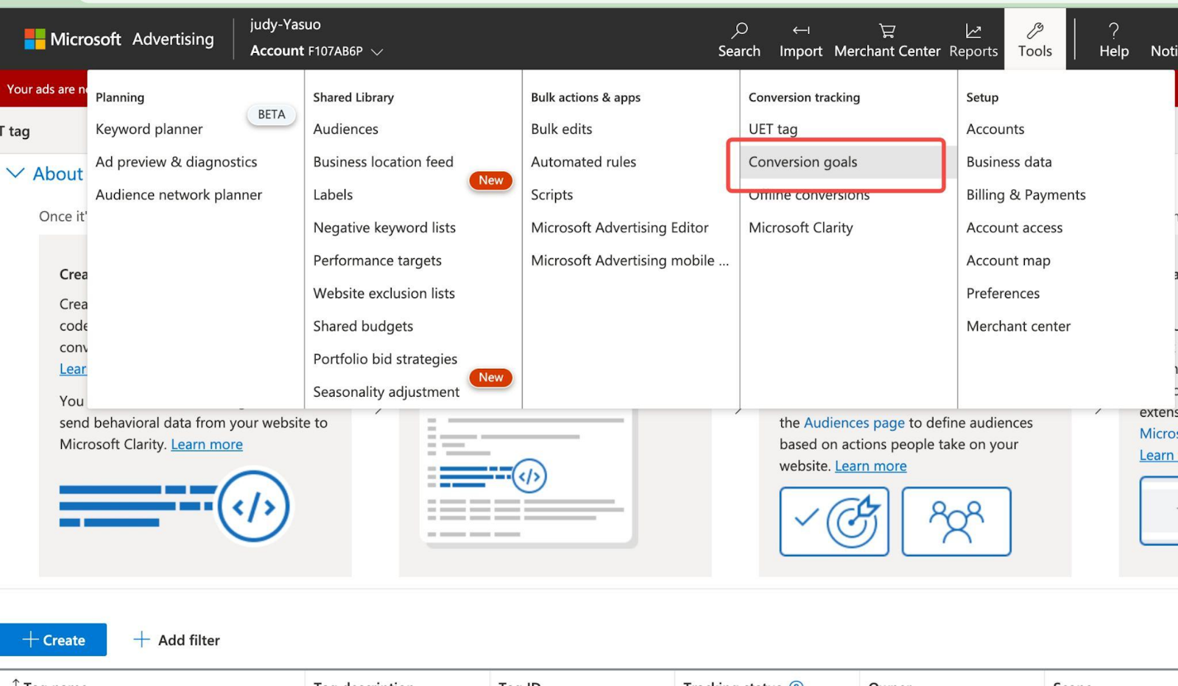Image resolution: width=1178 pixels, height=686 pixels.
Task: Click the Advertising brand text
Action: [x=173, y=39]
